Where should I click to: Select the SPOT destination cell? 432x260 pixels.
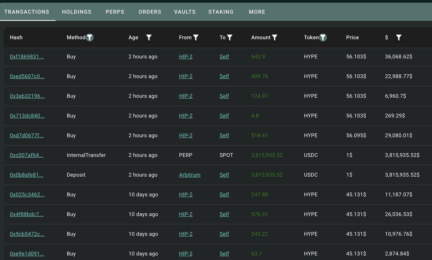coord(226,155)
